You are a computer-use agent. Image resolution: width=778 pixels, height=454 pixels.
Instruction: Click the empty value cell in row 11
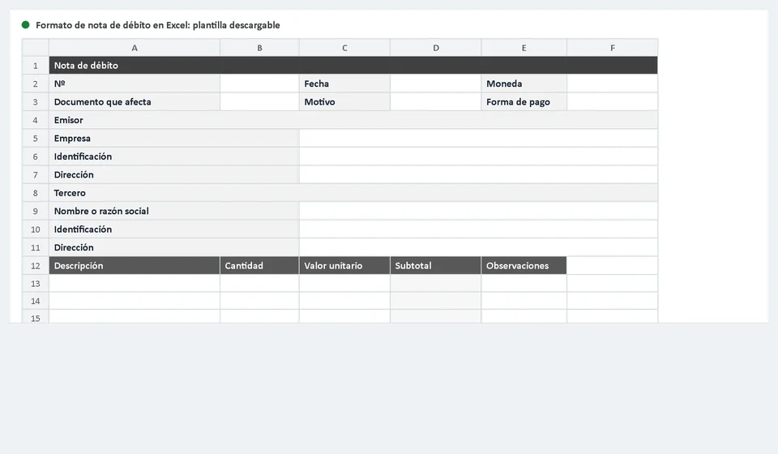coord(478,247)
